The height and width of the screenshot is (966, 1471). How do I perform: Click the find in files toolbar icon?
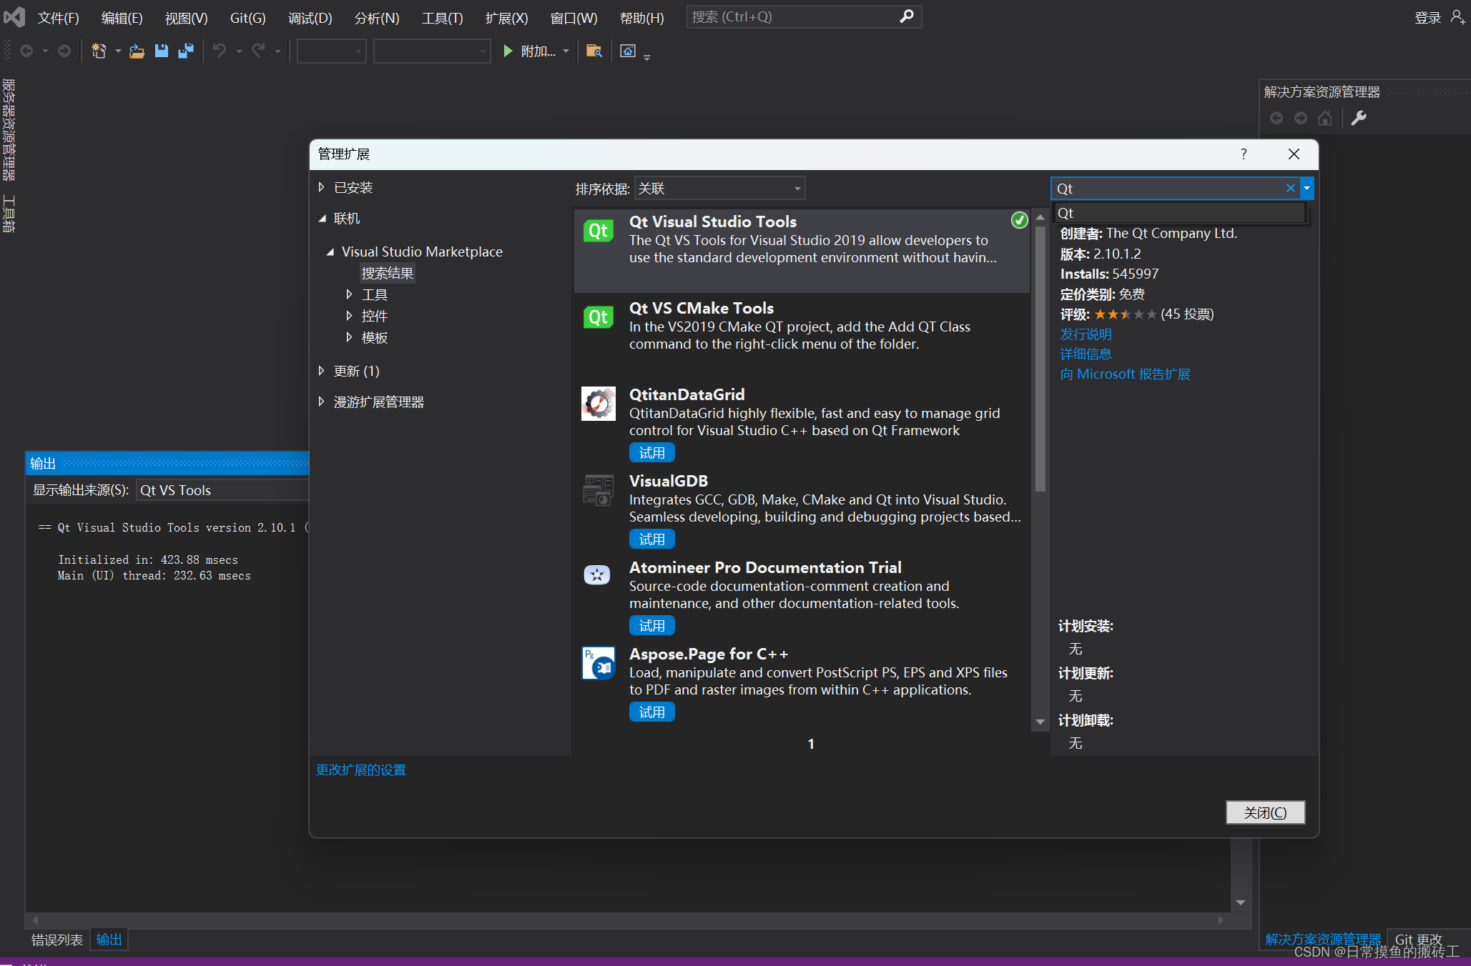coord(594,51)
